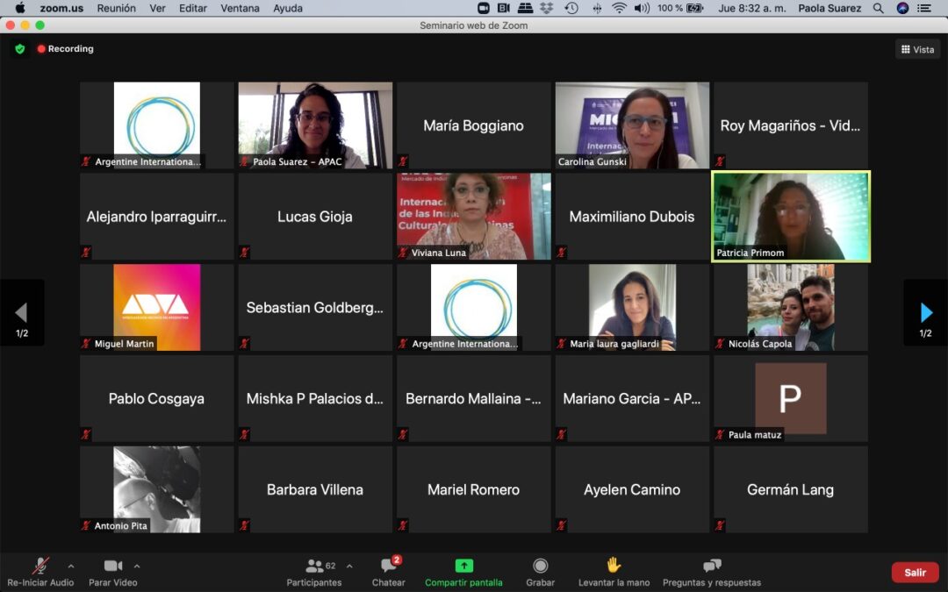
Task: Open Spotlight search magnifier in menu bar
Action: click(878, 8)
